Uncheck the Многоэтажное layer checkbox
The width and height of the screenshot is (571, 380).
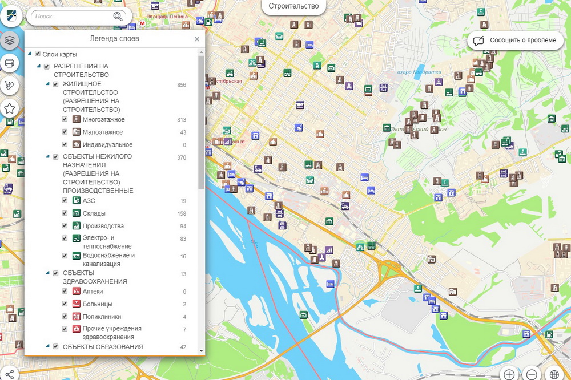[x=65, y=119]
